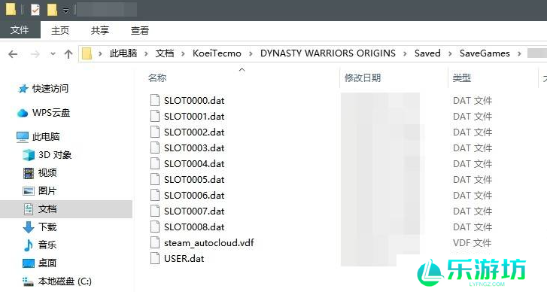Expand the quick access toolbar dropdown

click(66, 11)
